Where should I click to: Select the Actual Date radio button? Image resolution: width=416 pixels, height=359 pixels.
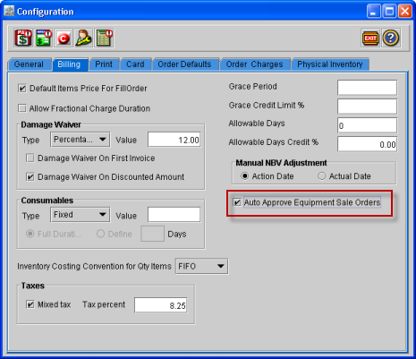tap(322, 176)
